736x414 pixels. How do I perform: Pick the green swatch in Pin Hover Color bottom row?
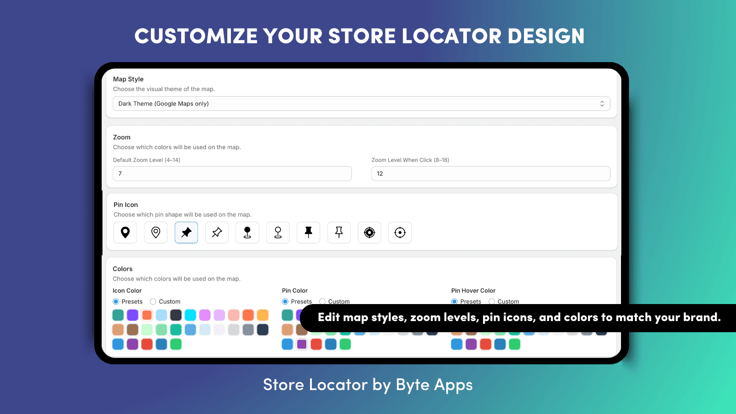point(514,344)
